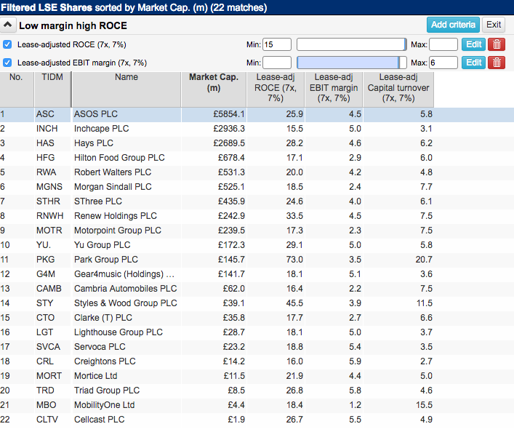Viewport: 514px width, 432px height.
Task: Sort by Lease-adj ROCE column header
Action: pos(276,89)
